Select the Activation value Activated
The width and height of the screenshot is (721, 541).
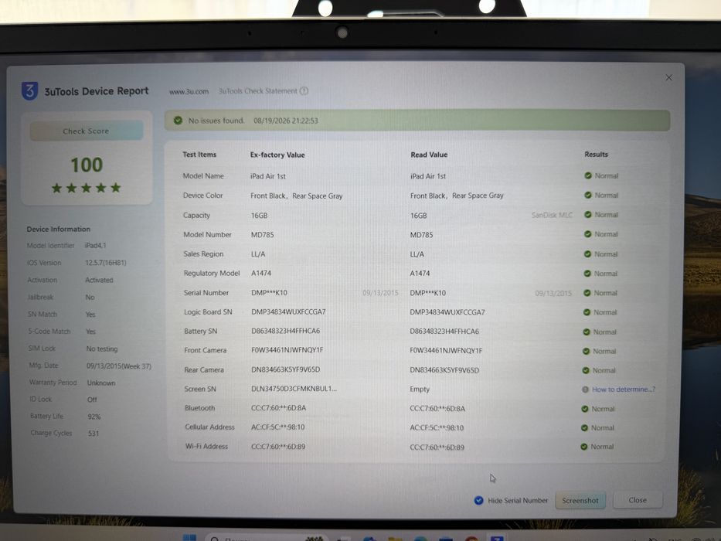click(100, 280)
